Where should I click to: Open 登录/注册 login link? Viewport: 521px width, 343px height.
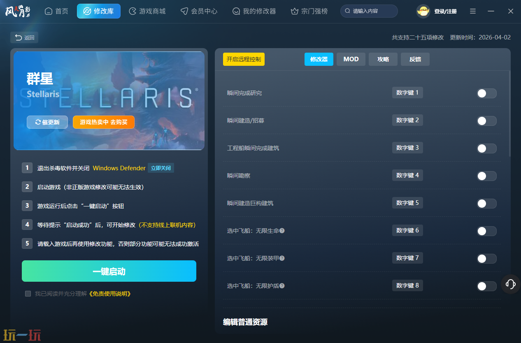[x=445, y=12]
